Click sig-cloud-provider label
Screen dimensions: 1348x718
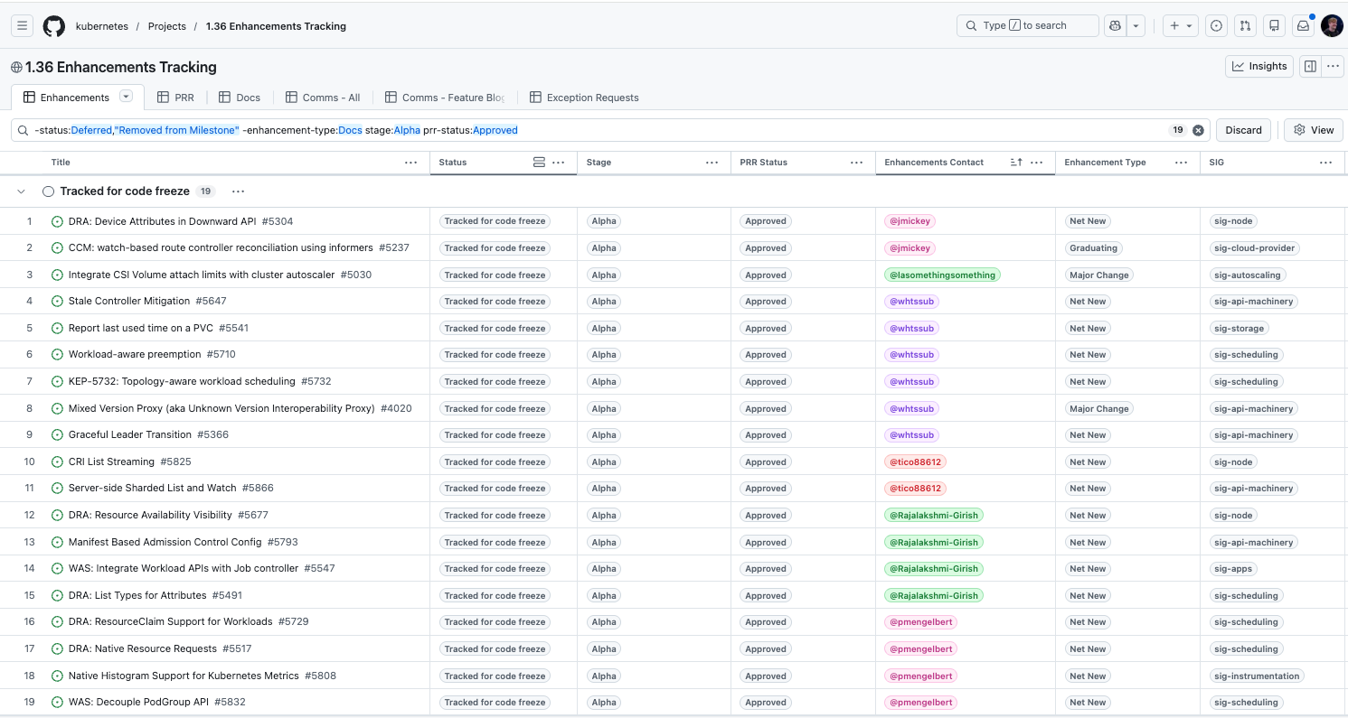1255,248
